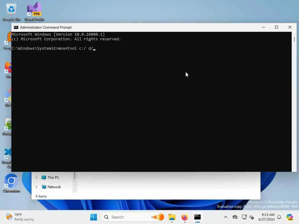Click the '6 items' status bar text
The height and width of the screenshot is (224, 299).
point(41,196)
